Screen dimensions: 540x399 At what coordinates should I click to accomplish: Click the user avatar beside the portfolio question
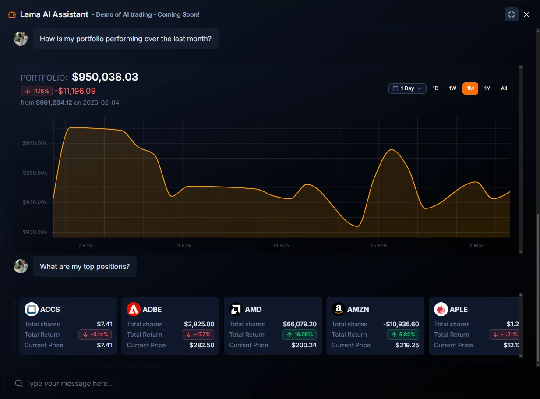(21, 39)
